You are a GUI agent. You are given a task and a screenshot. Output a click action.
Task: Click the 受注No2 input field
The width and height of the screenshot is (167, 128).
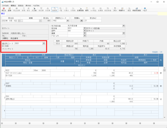pyautogui.click(x=93, y=21)
